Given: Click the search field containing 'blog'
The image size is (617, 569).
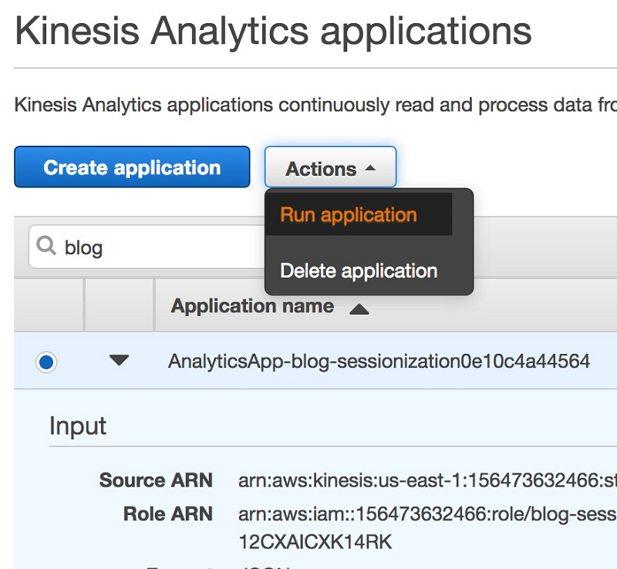Looking at the screenshot, I should tap(147, 247).
